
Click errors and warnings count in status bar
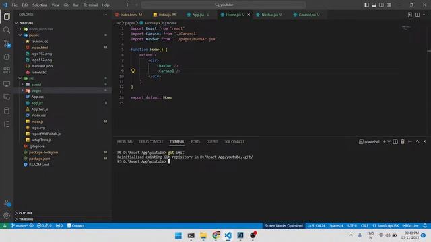point(44,226)
